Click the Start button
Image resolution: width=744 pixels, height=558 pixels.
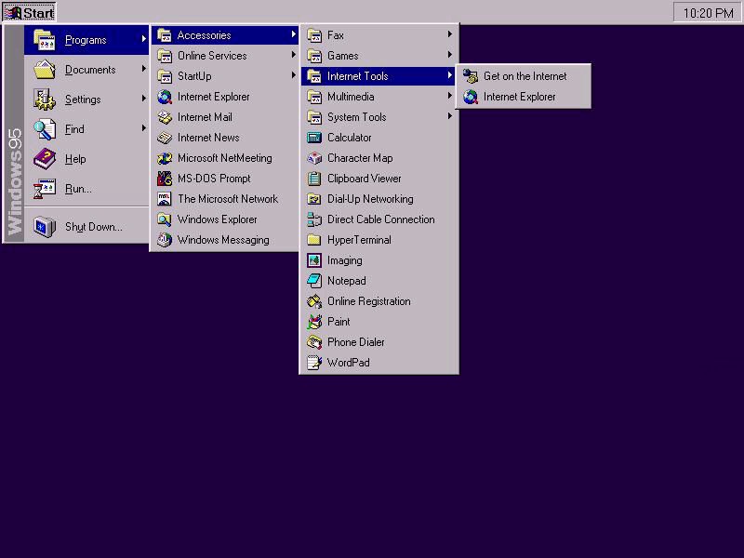30,13
